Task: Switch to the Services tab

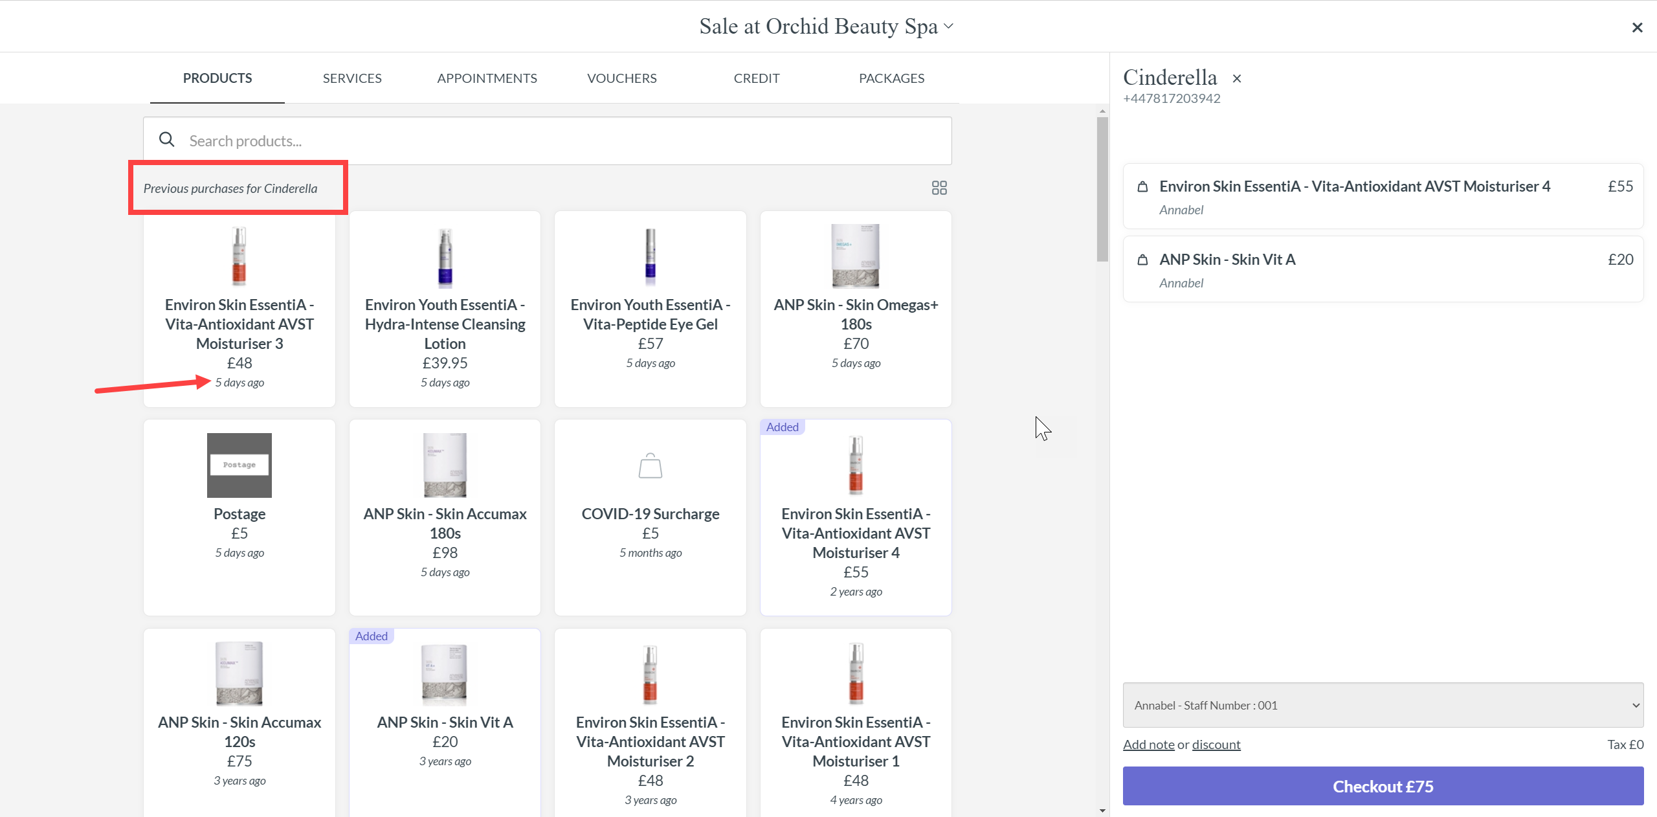Action: point(352,78)
